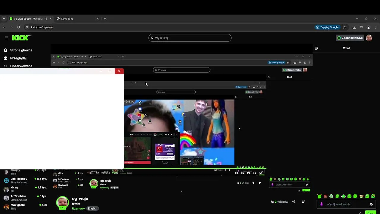The image size is (380, 214).
Task: Open Ac7ionMan channel in the main sidebar
Action: [x=25, y=198]
